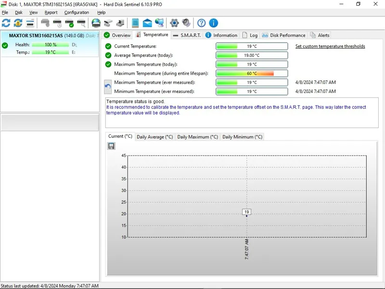The height and width of the screenshot is (289, 385).
Task: Click the Status last updated status bar text
Action: pyautogui.click(x=50, y=286)
